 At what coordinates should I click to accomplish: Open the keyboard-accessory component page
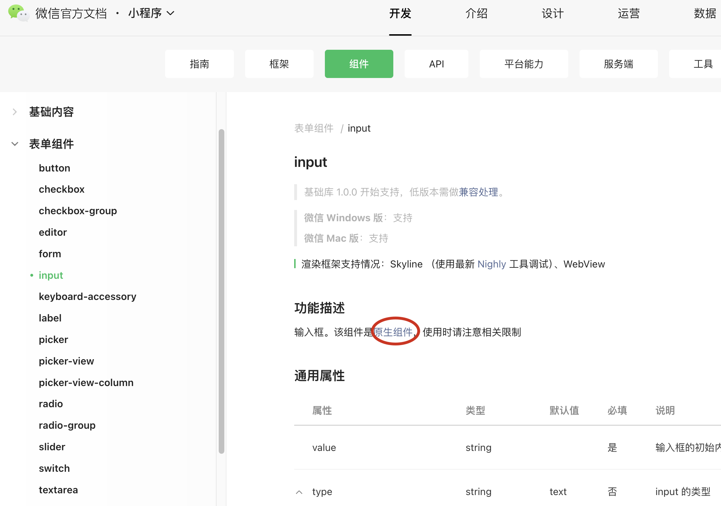tap(87, 297)
